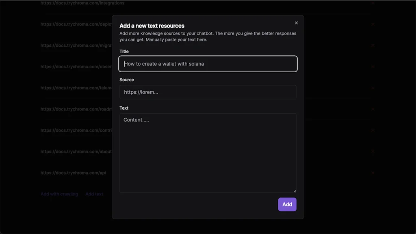The height and width of the screenshot is (234, 416).
Task: Click the Add button to save resource
Action: tap(287, 204)
